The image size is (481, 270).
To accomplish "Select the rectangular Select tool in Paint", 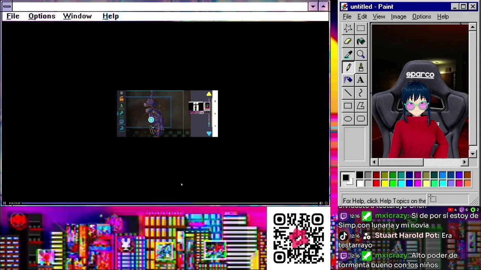I will point(361,28).
